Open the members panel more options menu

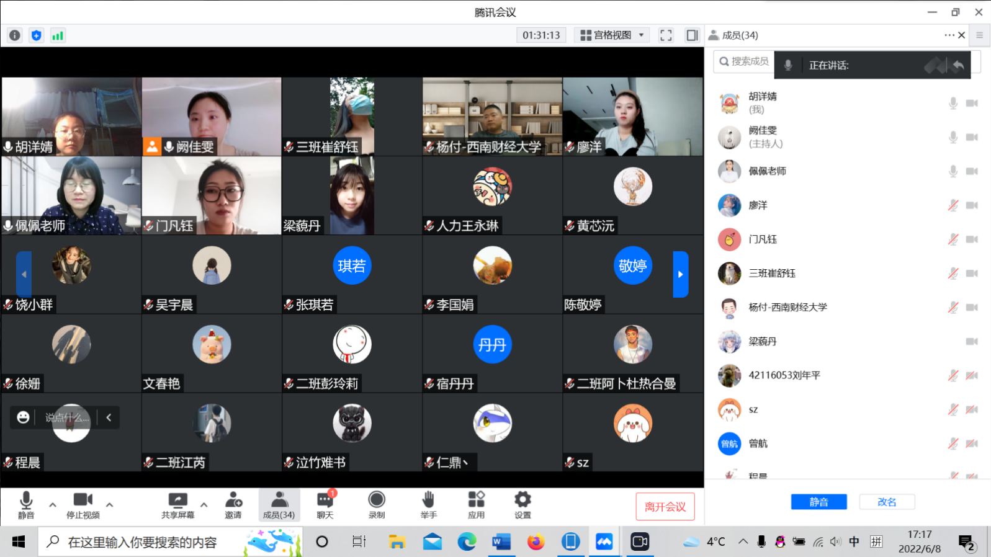[x=949, y=35]
